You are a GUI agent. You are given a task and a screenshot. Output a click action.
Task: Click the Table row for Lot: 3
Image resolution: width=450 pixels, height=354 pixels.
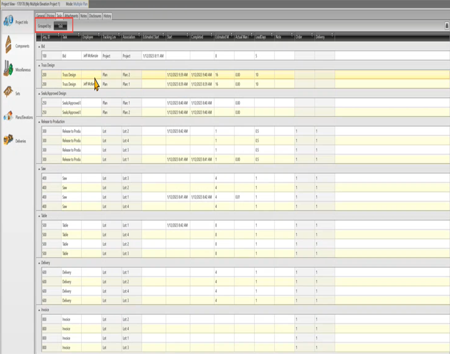245,254
